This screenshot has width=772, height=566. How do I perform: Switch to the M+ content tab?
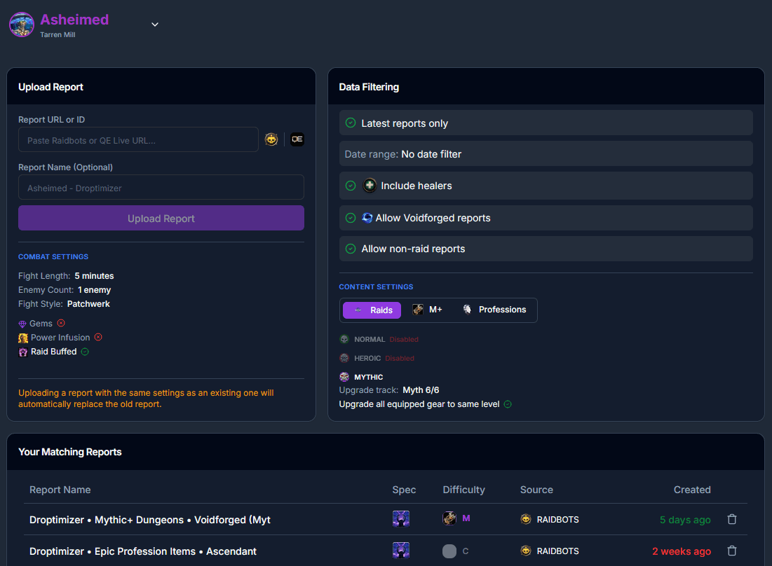coord(427,310)
